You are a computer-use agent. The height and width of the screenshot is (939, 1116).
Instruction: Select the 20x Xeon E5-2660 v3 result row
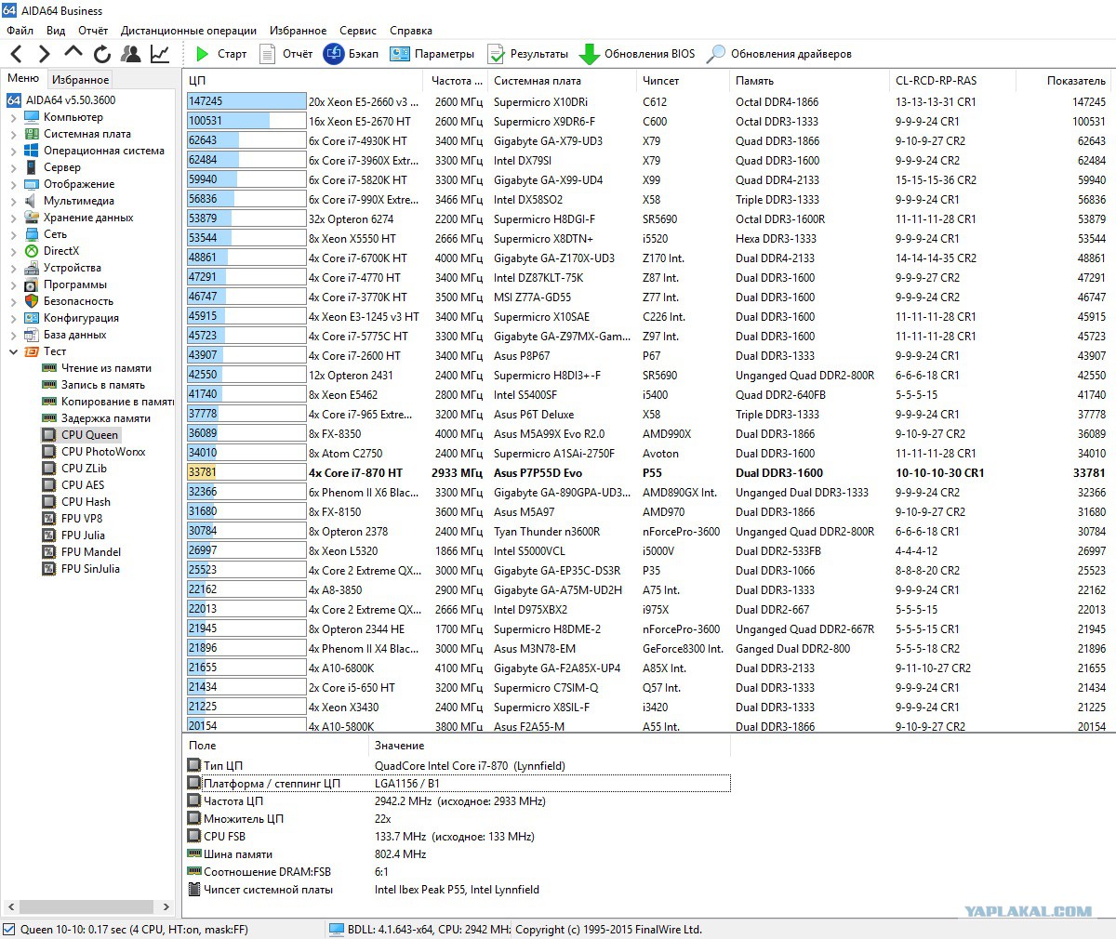tap(364, 102)
